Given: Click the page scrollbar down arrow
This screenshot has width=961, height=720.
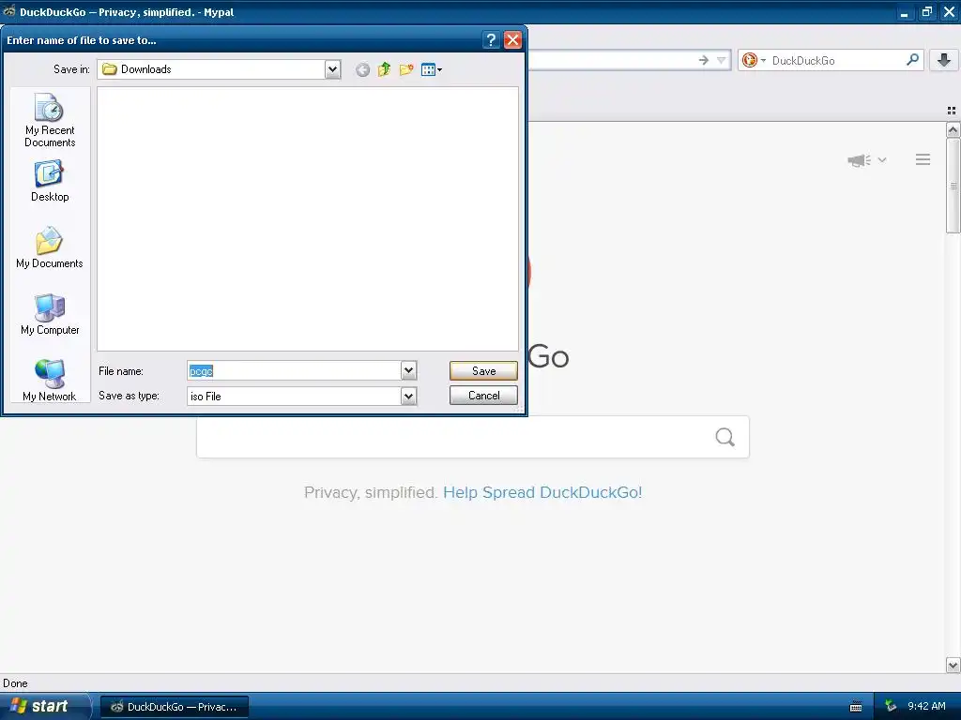Looking at the screenshot, I should pyautogui.click(x=953, y=665).
